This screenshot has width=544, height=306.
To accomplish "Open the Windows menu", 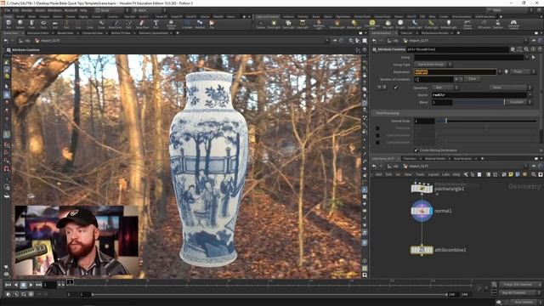I will pyautogui.click(x=54, y=10).
